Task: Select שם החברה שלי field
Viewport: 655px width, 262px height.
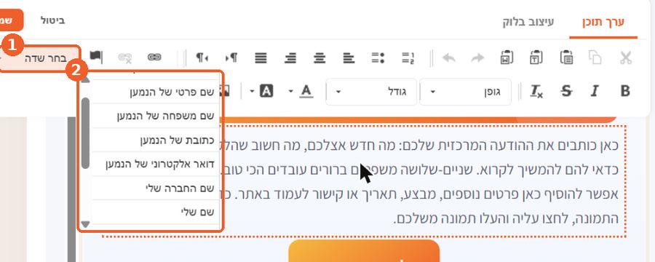Action: [155, 188]
